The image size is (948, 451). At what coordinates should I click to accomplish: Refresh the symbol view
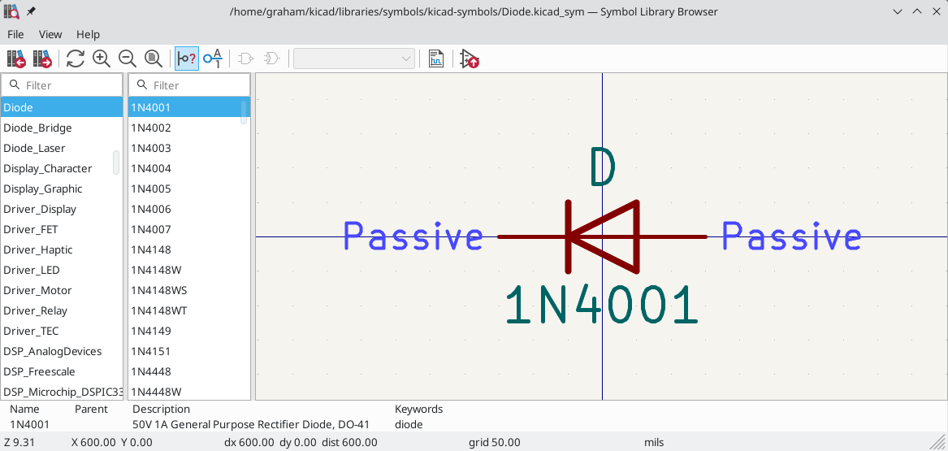(76, 59)
